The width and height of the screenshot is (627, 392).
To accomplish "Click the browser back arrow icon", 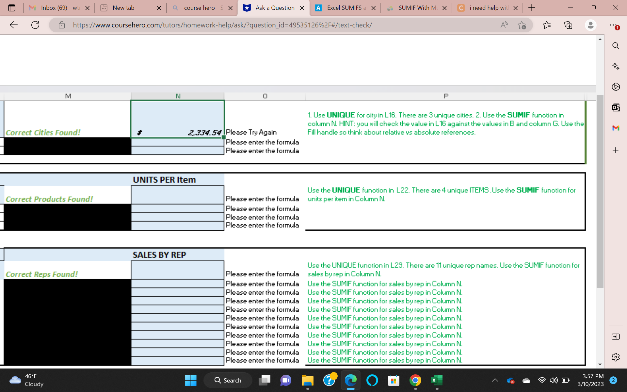I will click(13, 25).
